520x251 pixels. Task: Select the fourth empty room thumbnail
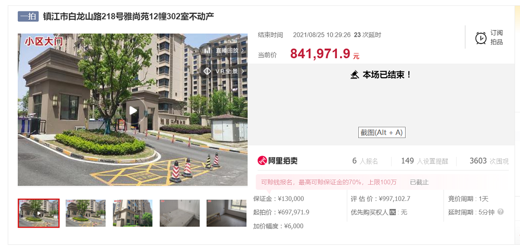click(180, 213)
